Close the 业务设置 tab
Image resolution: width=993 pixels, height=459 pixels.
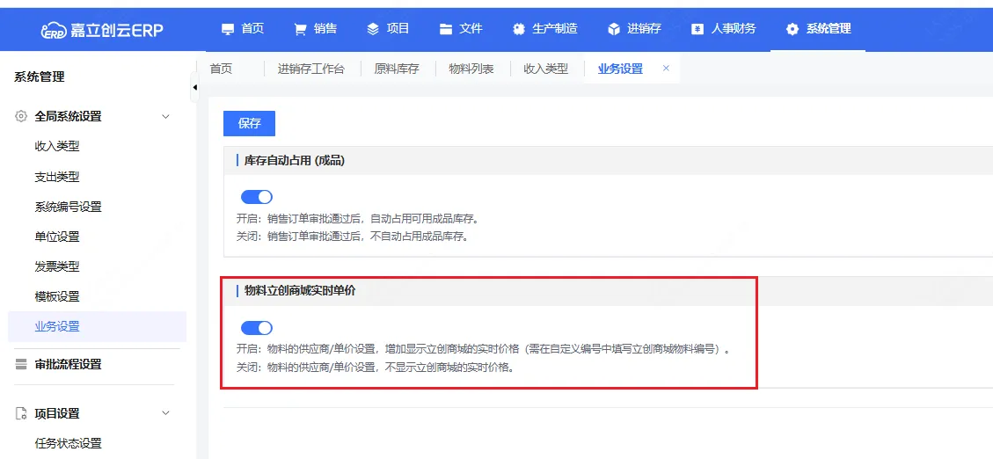coord(666,69)
